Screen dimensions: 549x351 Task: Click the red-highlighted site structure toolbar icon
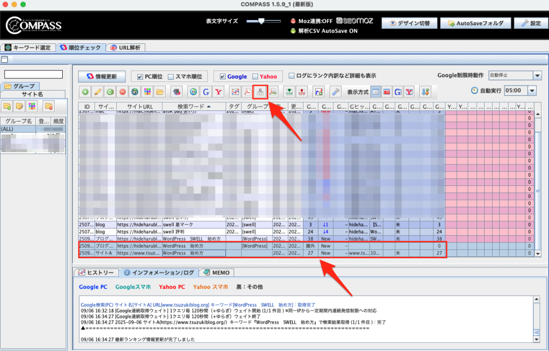point(260,92)
